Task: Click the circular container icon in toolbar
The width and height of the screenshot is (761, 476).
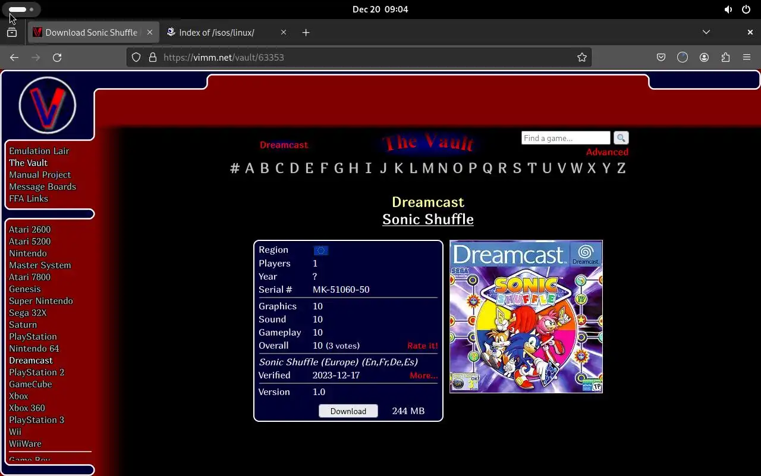Action: [x=683, y=57]
